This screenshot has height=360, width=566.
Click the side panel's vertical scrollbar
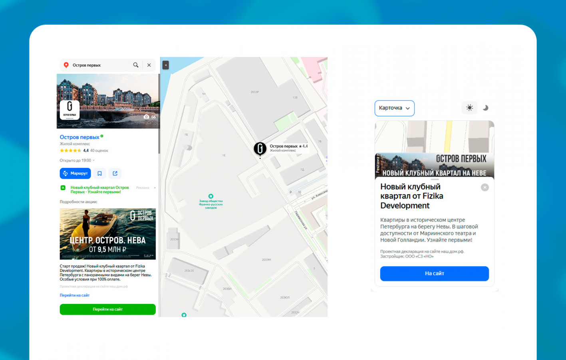point(159,114)
